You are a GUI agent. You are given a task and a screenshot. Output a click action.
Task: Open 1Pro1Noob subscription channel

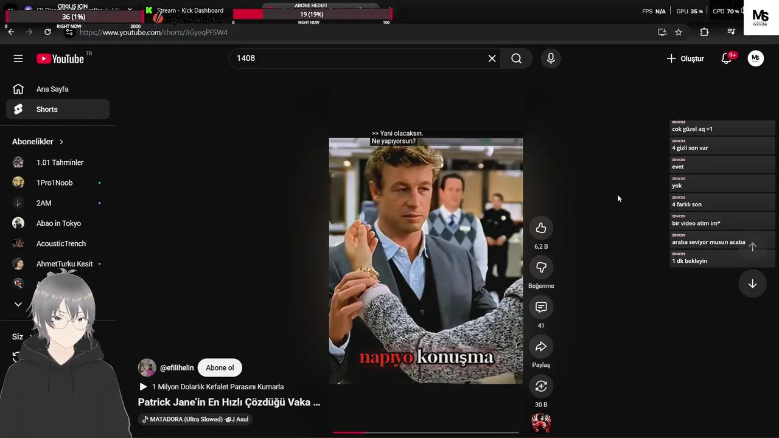(x=58, y=182)
